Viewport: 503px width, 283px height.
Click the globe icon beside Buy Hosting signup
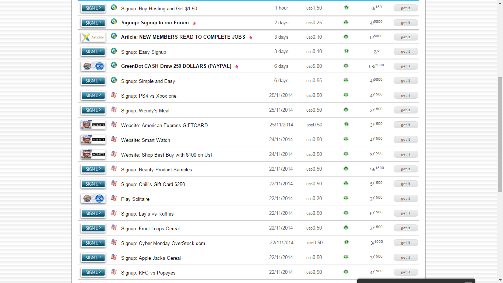tap(114, 7)
